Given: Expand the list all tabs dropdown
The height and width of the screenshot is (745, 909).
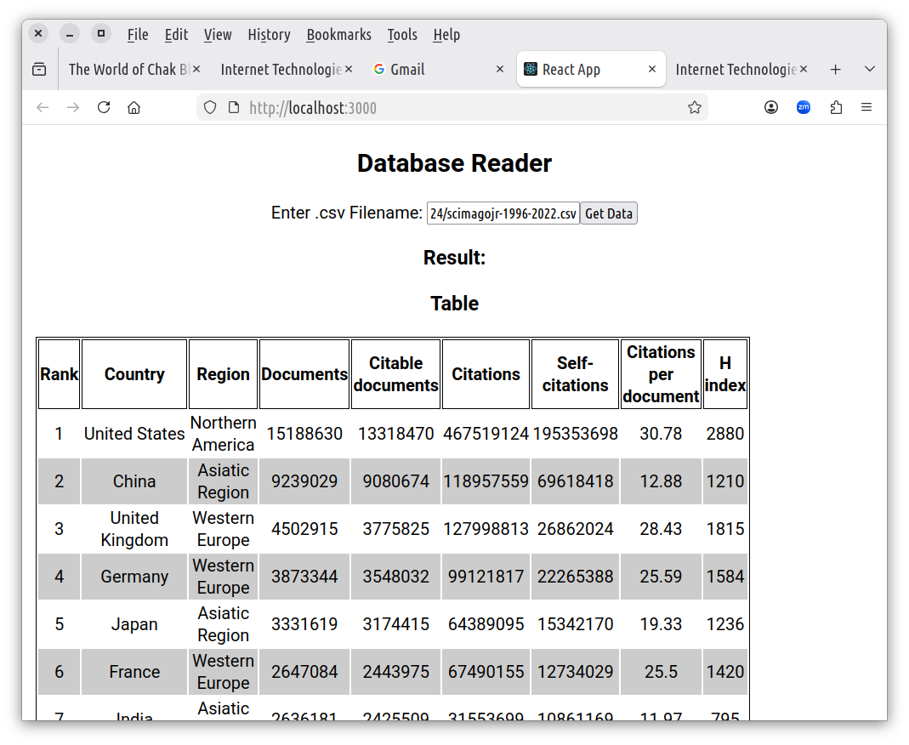Looking at the screenshot, I should click(x=869, y=70).
